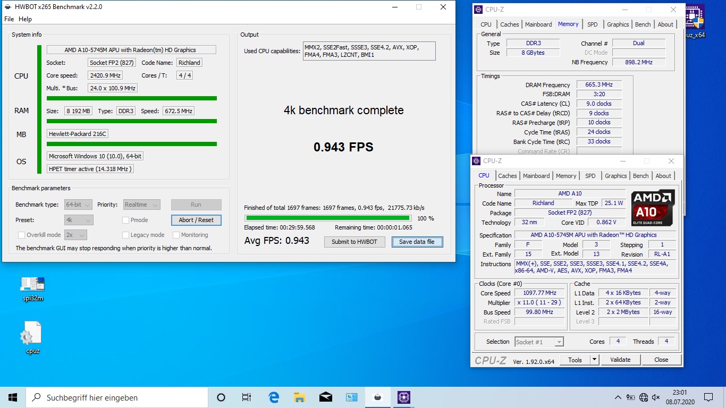Click the AMD A10-5745M CPU name field

[x=131, y=50]
